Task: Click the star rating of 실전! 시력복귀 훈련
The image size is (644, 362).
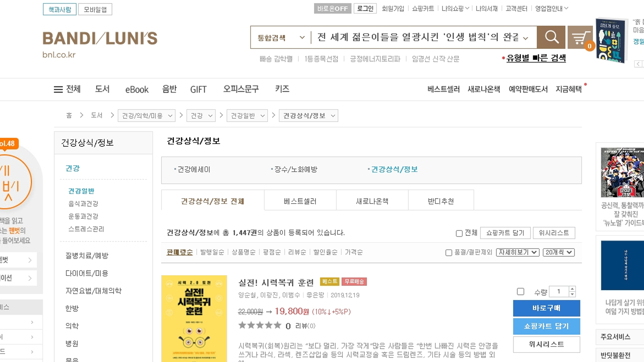Action: tap(260, 325)
